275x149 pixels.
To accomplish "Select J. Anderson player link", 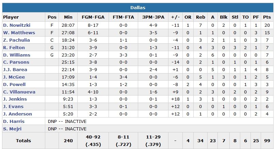I will [17, 114].
